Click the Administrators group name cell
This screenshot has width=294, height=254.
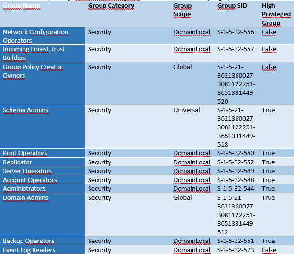point(24,189)
